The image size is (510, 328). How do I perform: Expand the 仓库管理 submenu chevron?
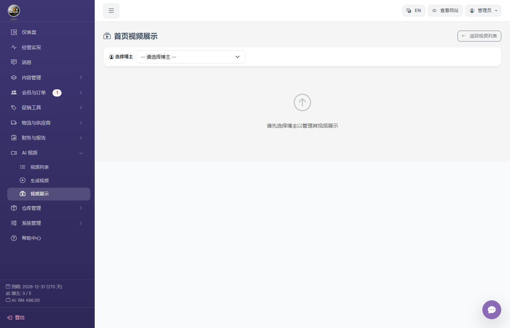tap(81, 208)
